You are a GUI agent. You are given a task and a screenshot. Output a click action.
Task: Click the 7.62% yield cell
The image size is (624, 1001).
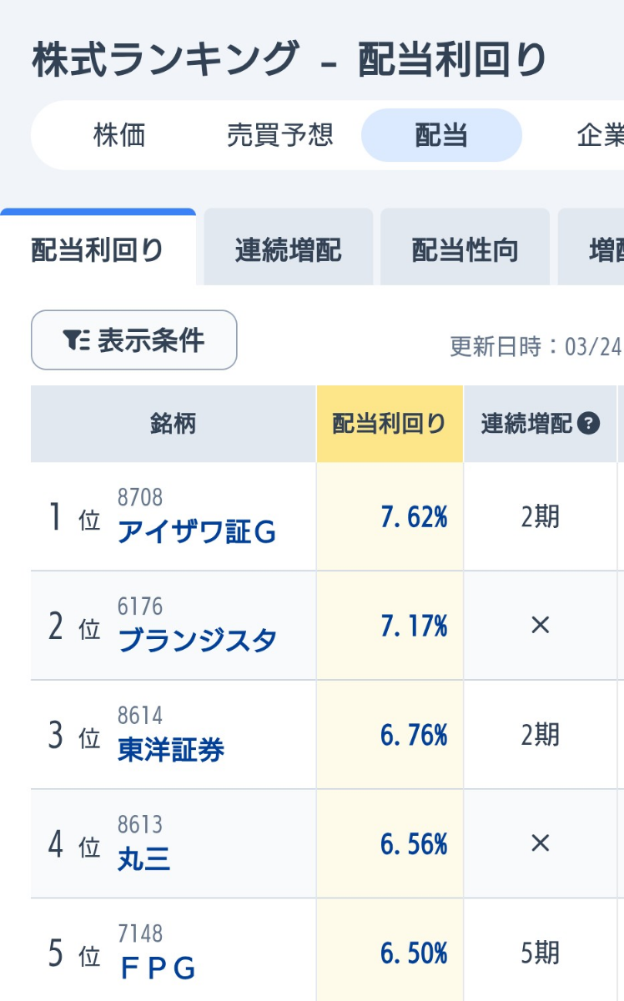click(x=414, y=518)
